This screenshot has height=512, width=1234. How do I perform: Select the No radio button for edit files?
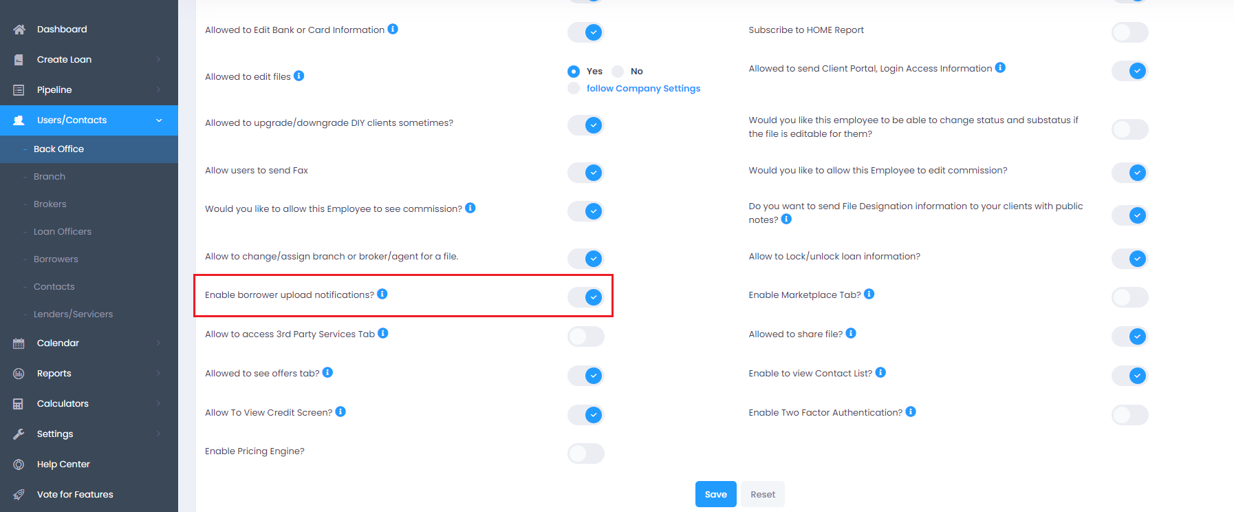pyautogui.click(x=618, y=72)
